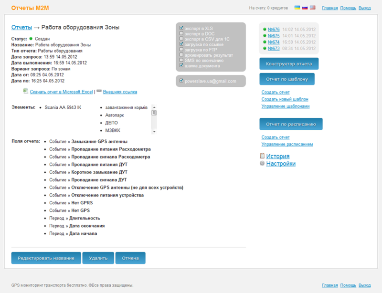Select завантаження кормів zone item

coord(126,107)
